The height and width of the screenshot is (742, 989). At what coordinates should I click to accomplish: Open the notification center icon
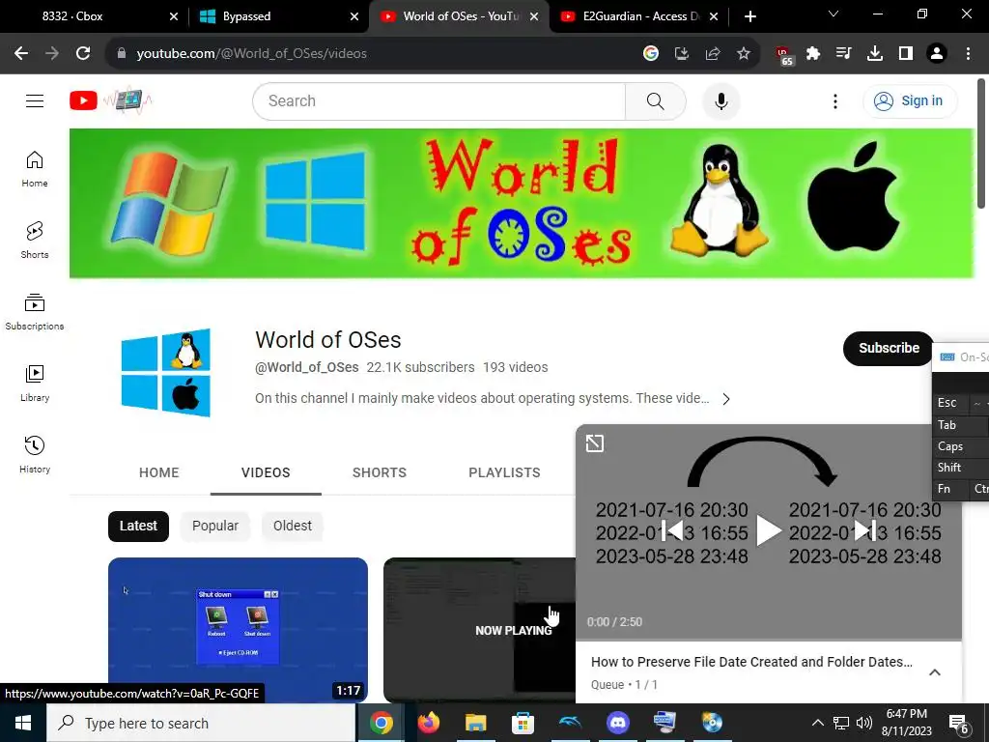[958, 723]
